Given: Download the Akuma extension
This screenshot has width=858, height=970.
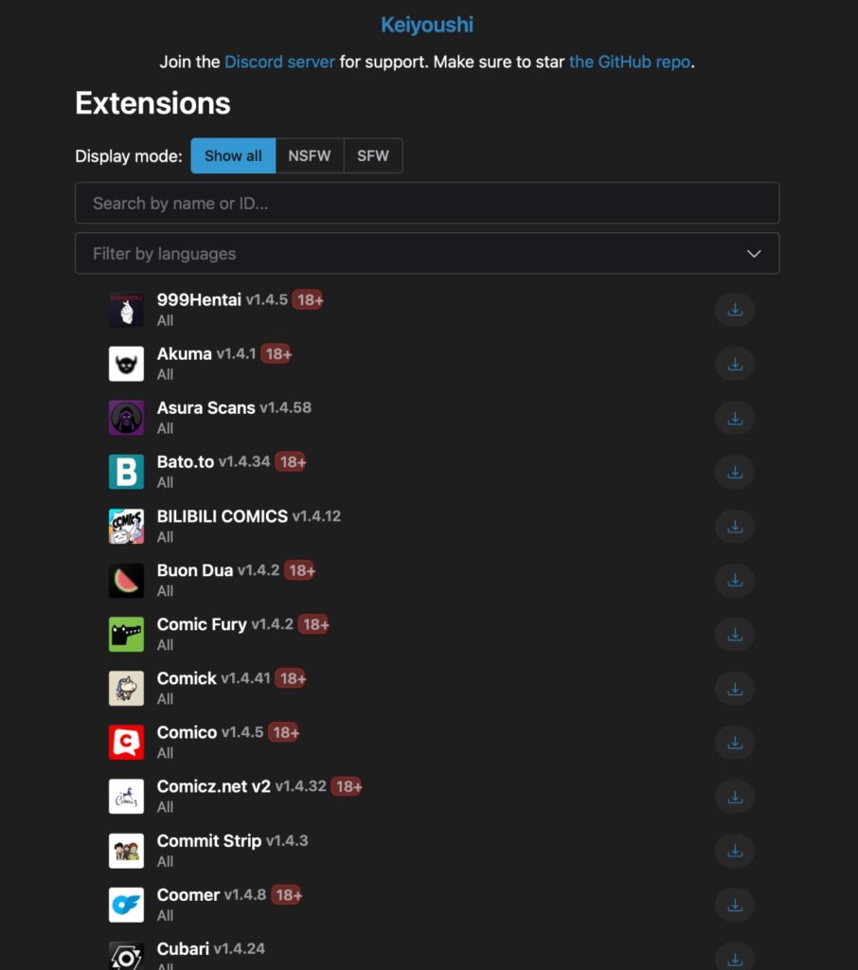Looking at the screenshot, I should click(735, 364).
